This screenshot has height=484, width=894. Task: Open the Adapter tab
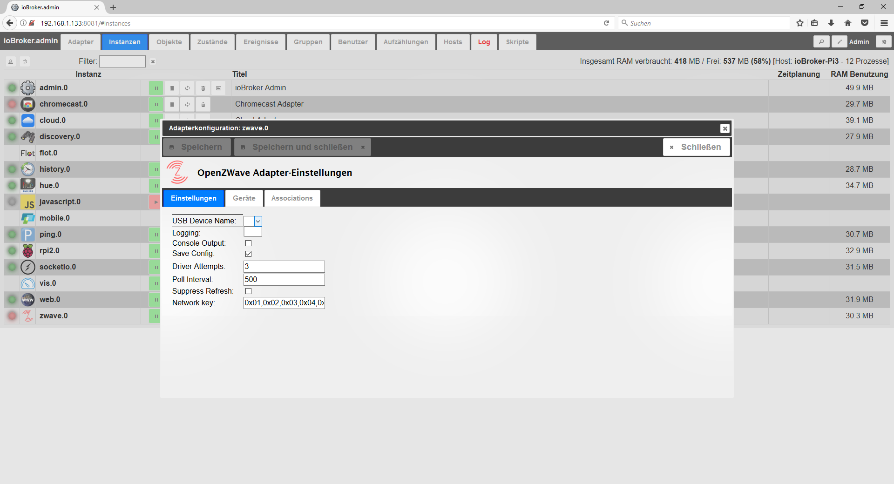(x=81, y=42)
